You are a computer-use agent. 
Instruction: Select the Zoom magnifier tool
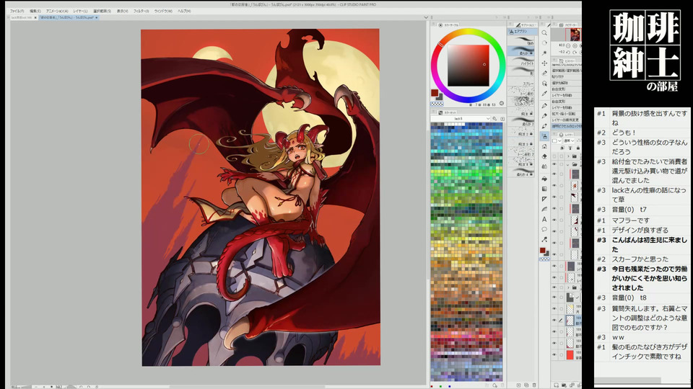[x=544, y=33]
